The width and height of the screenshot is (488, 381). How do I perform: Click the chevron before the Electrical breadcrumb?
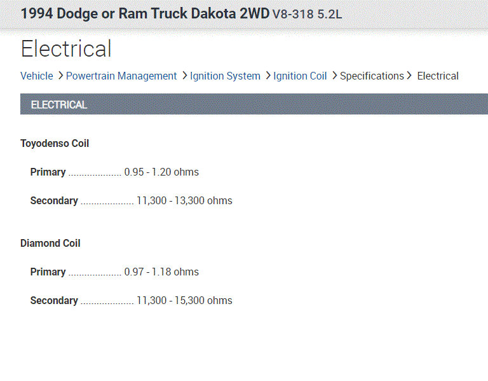tap(410, 76)
